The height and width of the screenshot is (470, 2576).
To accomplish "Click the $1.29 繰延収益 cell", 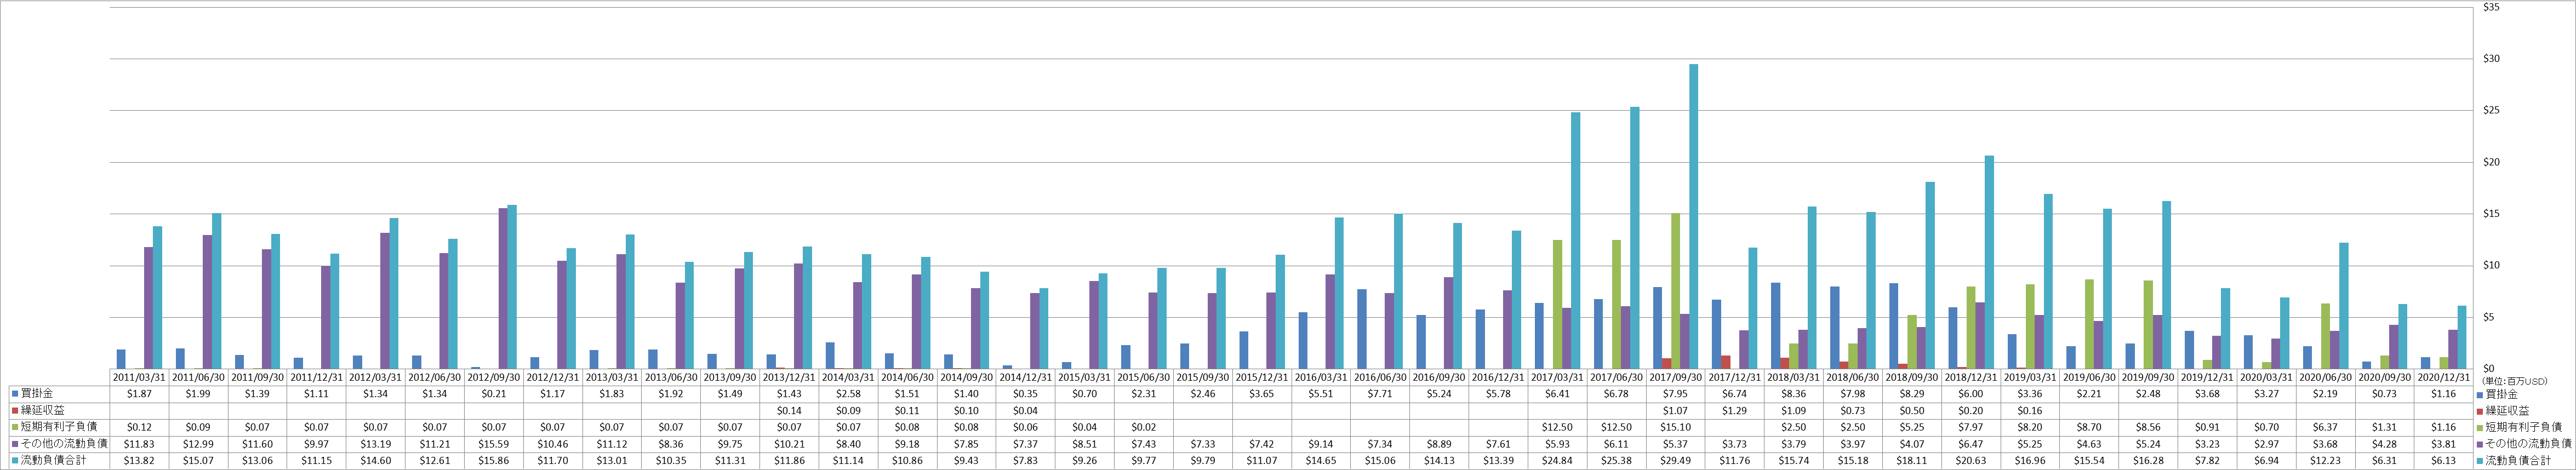I will (1734, 411).
